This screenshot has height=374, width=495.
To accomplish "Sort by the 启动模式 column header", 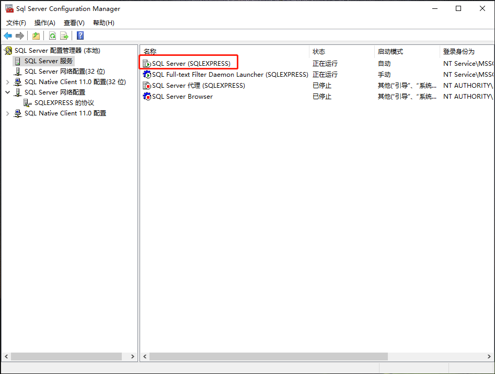I will 407,51.
